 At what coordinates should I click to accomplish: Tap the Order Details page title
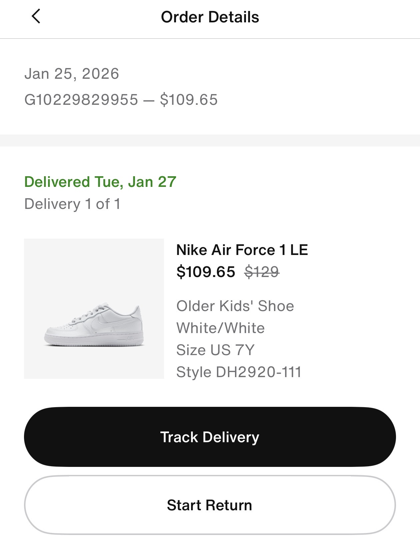coord(210,17)
